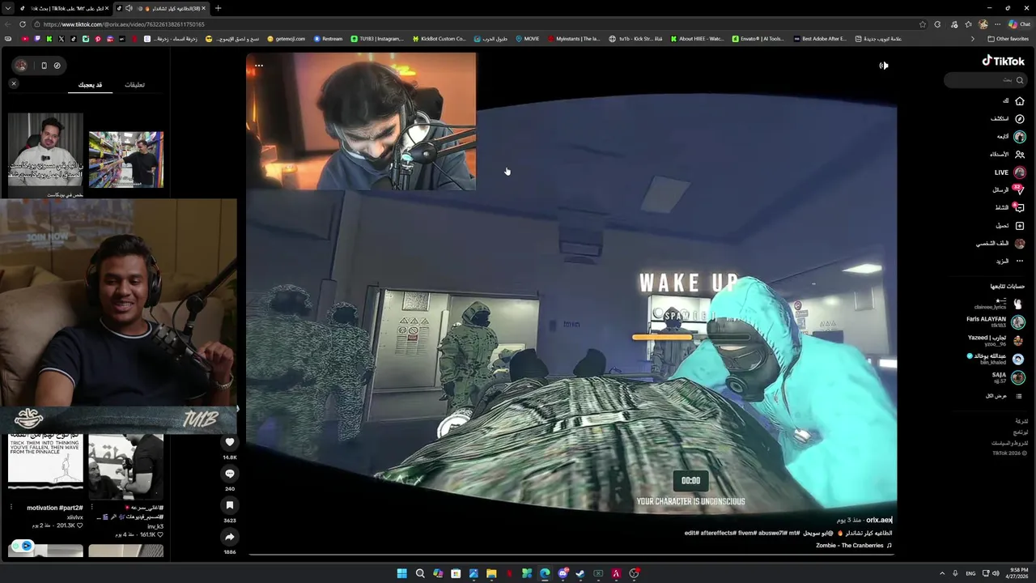The width and height of the screenshot is (1036, 583).
Task: Mute the active tab via speaker icon
Action: click(129, 8)
